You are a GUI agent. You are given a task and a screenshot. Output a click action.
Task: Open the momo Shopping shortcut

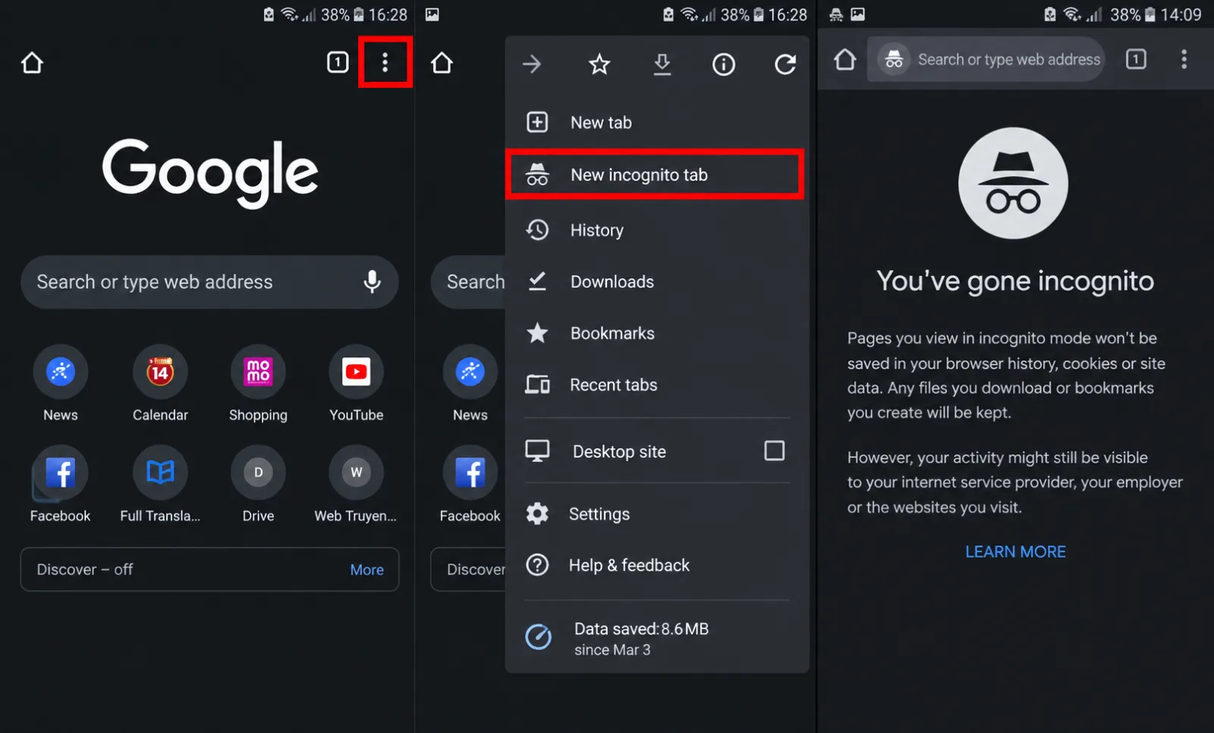pyautogui.click(x=258, y=384)
